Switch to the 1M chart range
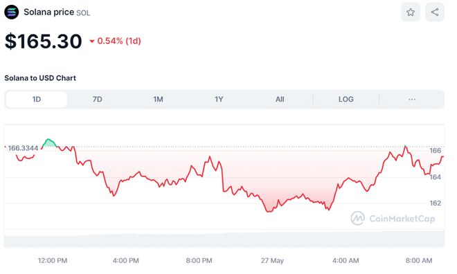The image size is (457, 274). point(159,100)
